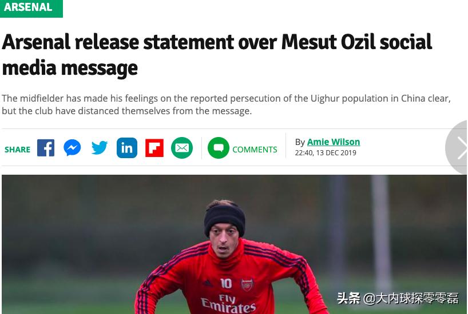Share article by email icon
468x314 pixels.
pyautogui.click(x=182, y=148)
